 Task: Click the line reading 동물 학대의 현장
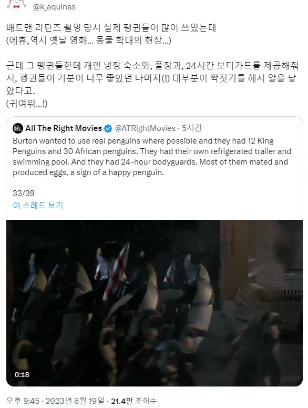click(89, 40)
